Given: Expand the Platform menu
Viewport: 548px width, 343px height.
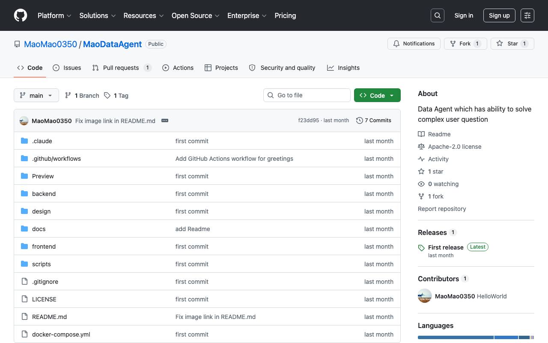Looking at the screenshot, I should point(54,15).
